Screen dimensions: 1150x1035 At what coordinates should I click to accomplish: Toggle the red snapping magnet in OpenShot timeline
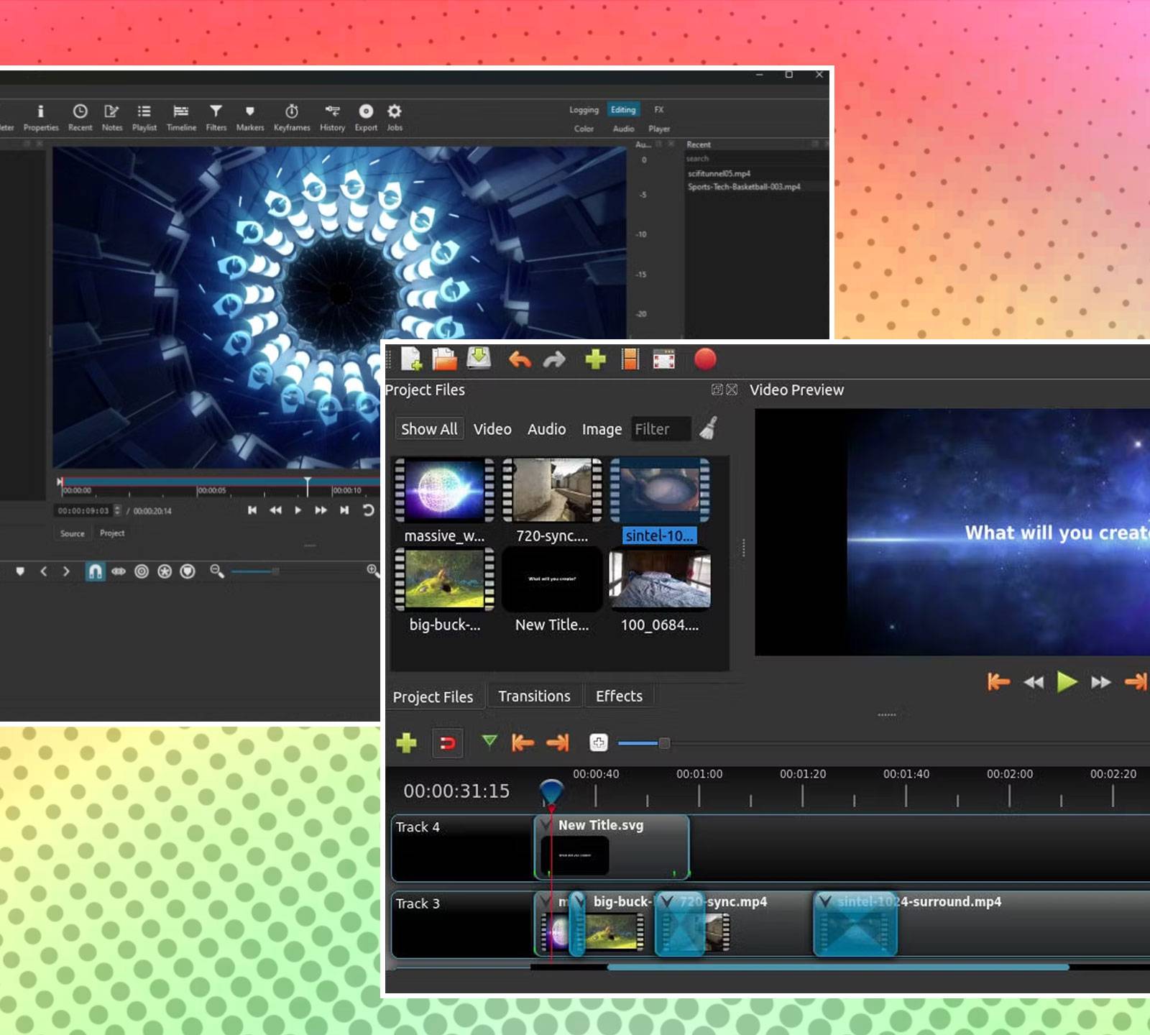coord(447,742)
